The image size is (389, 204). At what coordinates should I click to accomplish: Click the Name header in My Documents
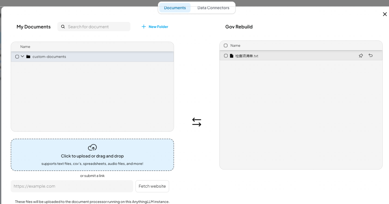[x=25, y=47]
